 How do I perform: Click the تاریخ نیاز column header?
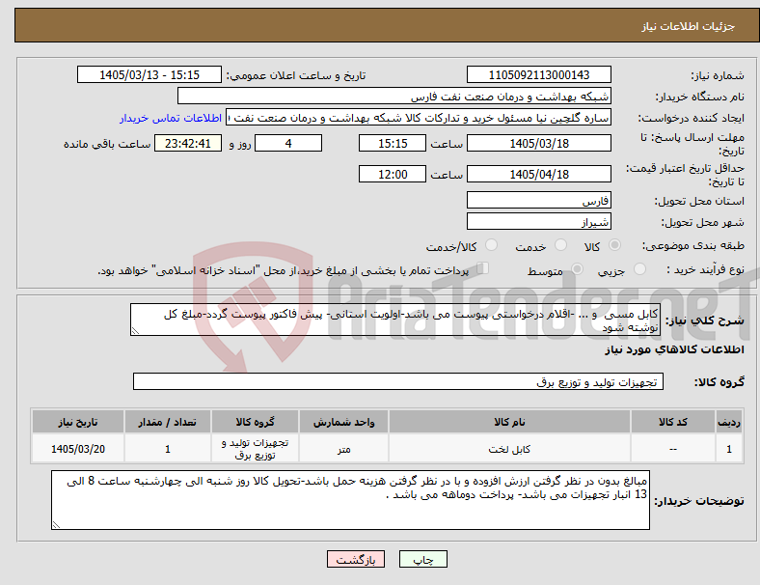(78, 422)
